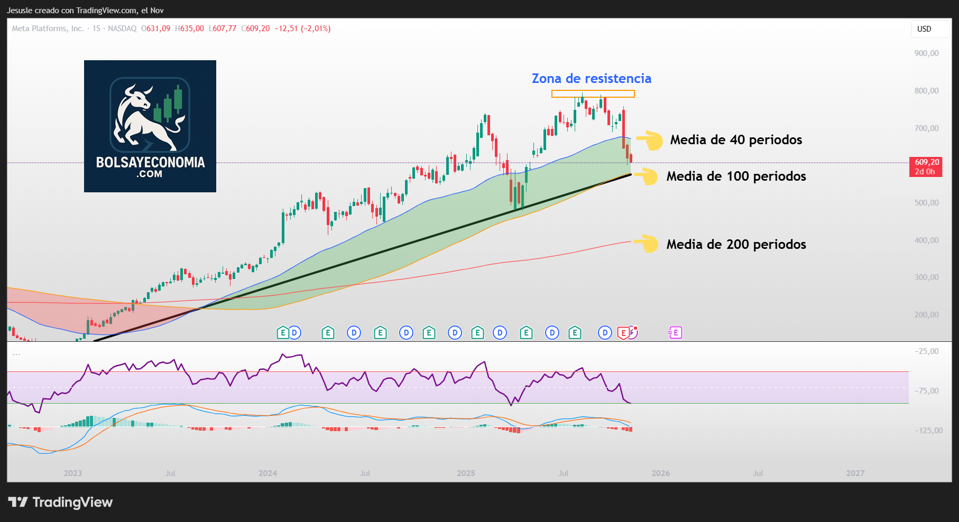Click the purple lightning event icon
Viewport: 959px width, 522px height.
click(633, 332)
